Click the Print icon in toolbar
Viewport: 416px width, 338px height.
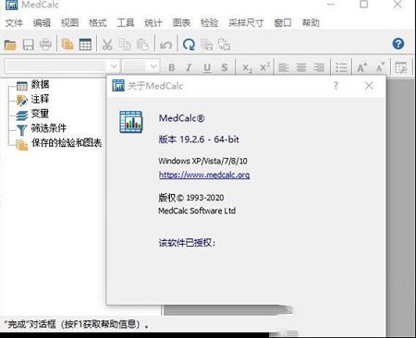[45, 44]
